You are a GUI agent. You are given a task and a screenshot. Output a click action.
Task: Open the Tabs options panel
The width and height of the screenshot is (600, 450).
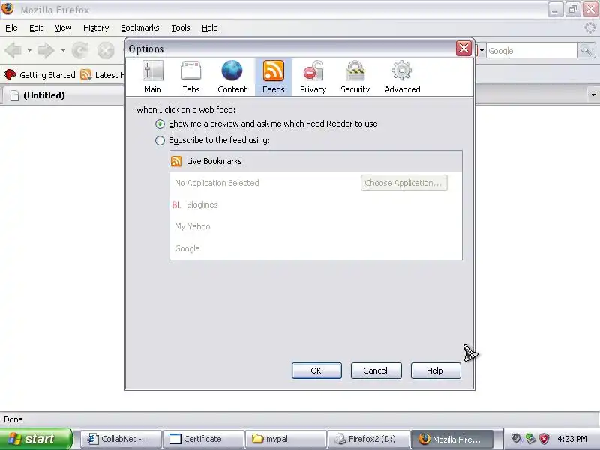(x=191, y=77)
